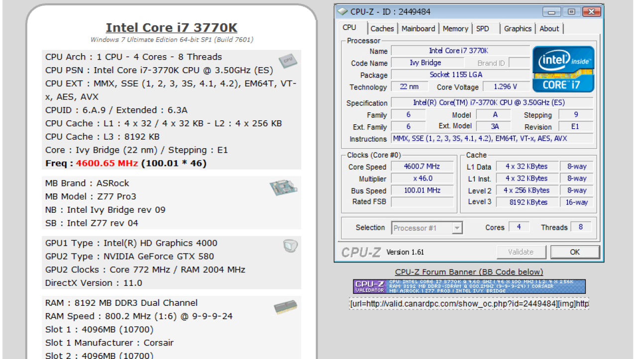The image size is (637, 359).
Task: Click the Specification field text
Action: click(492, 102)
